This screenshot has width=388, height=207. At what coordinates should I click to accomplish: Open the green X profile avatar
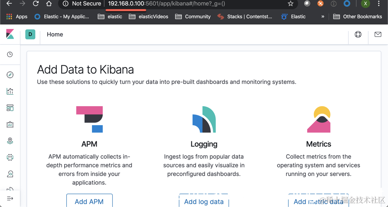coord(365,3)
